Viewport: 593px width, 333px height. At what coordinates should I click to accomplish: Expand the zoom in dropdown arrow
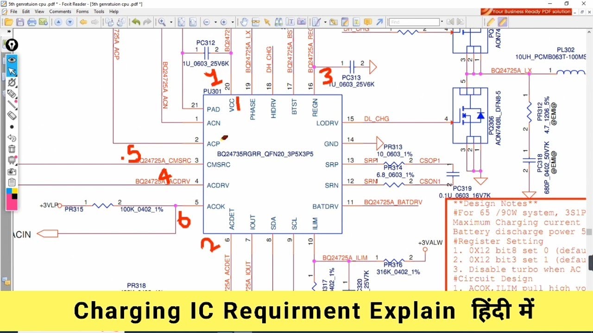233,22
